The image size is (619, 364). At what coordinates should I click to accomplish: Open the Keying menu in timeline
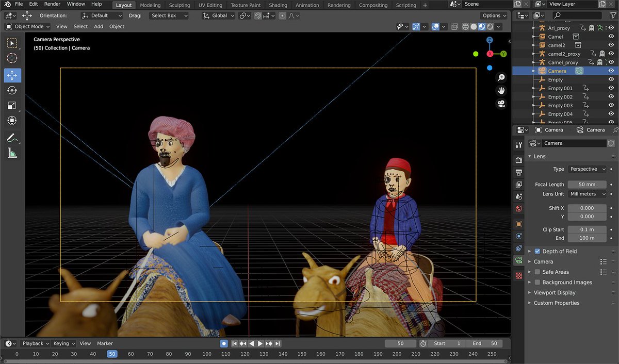[x=64, y=343]
